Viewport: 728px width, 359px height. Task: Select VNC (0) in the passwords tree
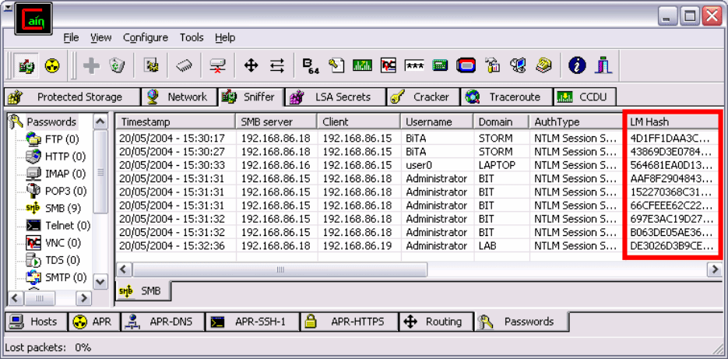pos(63,243)
